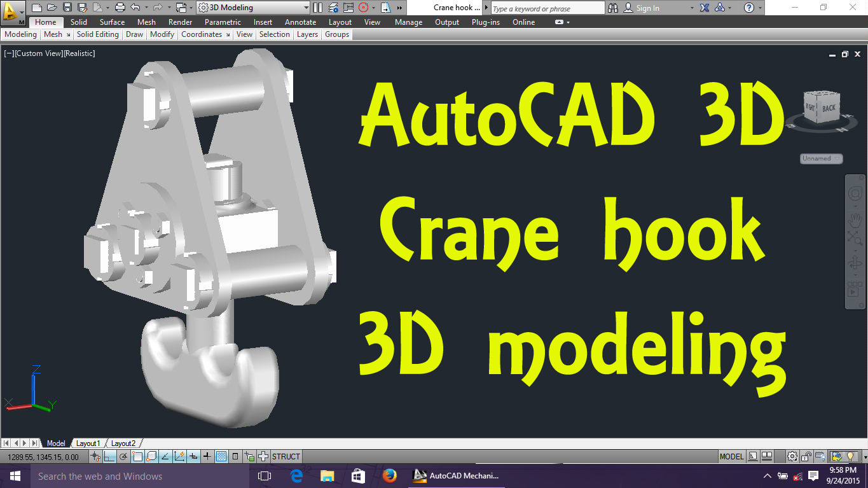
Task: Click the Realistic visual style viewport control
Action: click(x=79, y=53)
